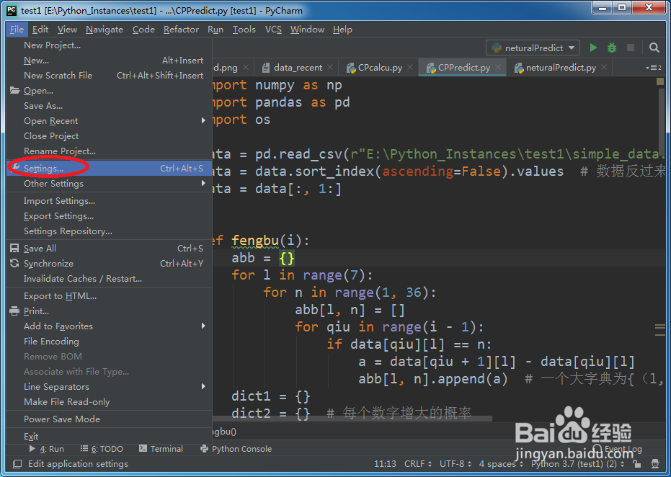Show hidden tabs list arrow

pos(653,68)
